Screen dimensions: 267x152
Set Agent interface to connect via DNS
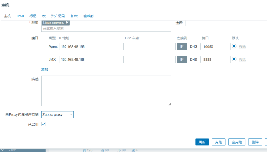193,47
